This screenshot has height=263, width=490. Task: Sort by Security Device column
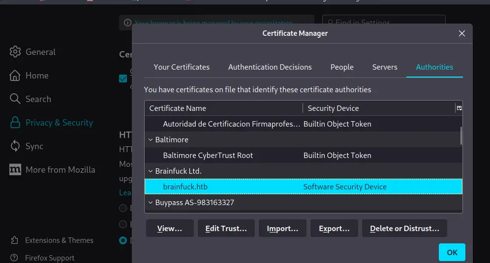[379, 108]
